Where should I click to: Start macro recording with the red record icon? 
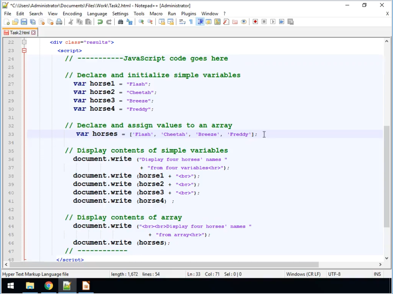point(255,22)
